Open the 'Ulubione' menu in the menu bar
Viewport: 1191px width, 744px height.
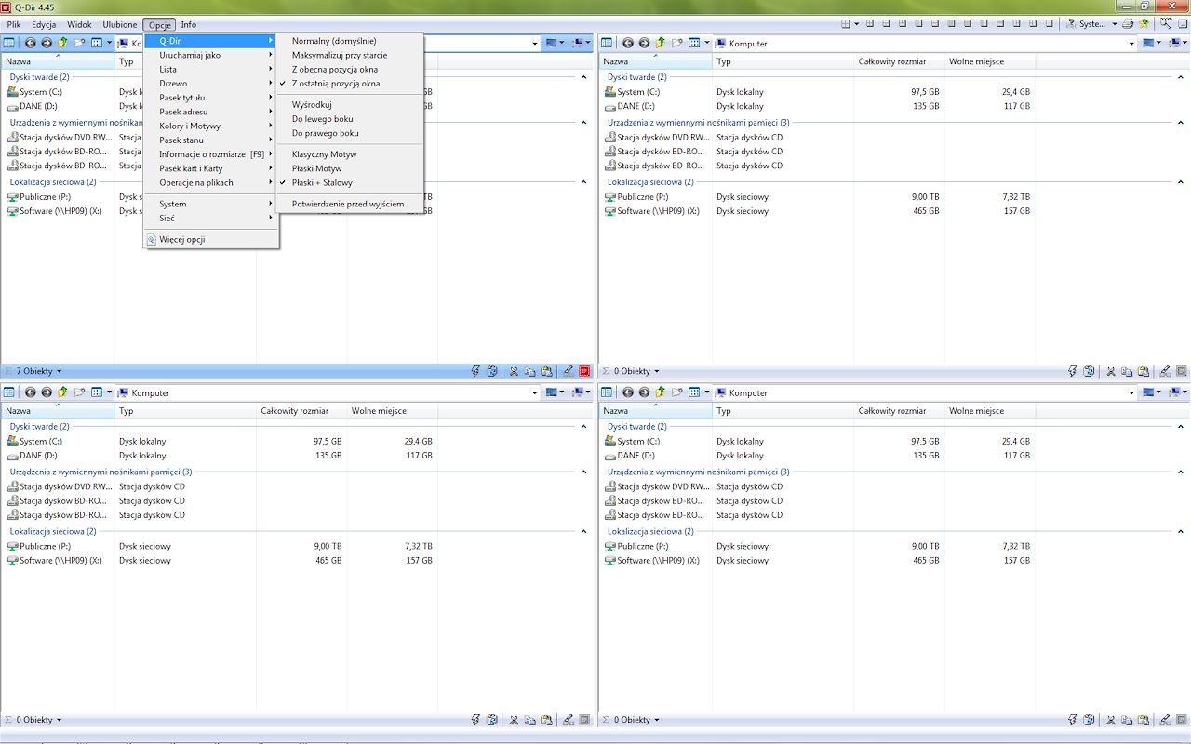pyautogui.click(x=119, y=24)
